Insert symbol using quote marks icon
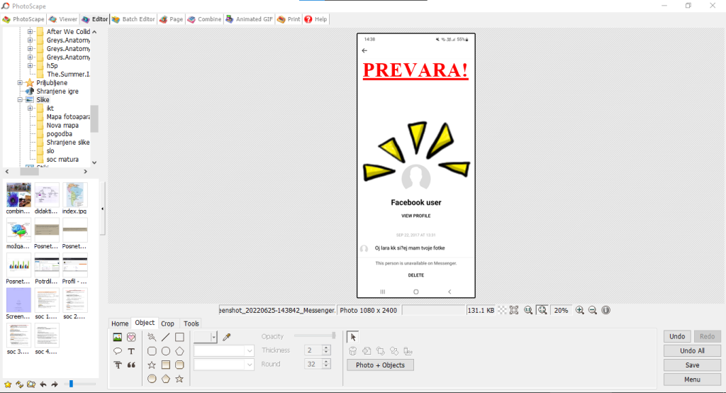This screenshot has height=393, width=726. 131,365
